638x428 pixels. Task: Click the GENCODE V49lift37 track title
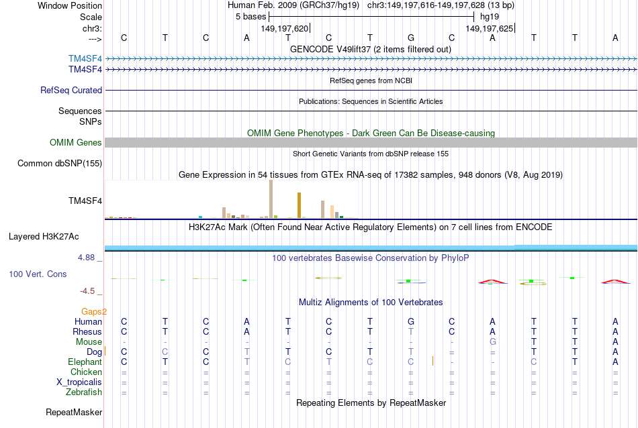click(x=371, y=49)
